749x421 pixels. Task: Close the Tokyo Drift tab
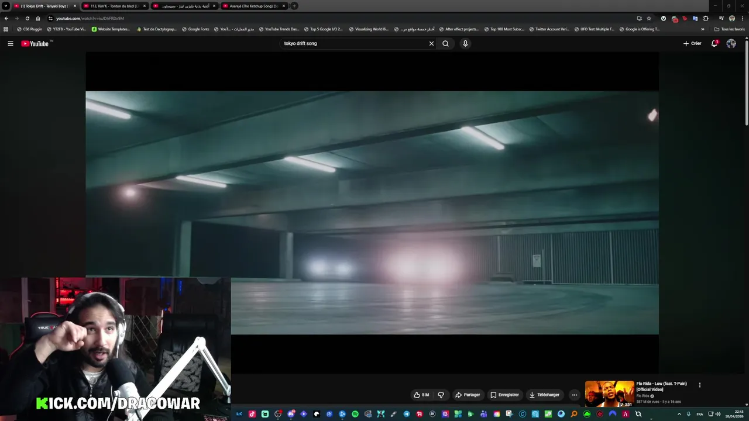coord(75,6)
